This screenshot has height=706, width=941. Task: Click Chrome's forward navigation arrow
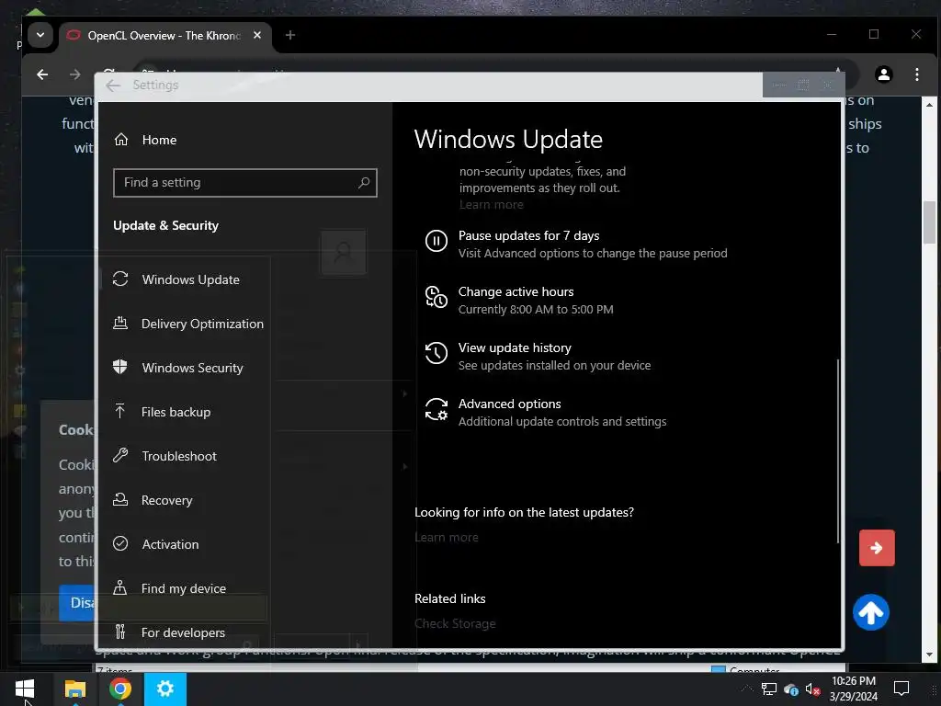coord(75,74)
